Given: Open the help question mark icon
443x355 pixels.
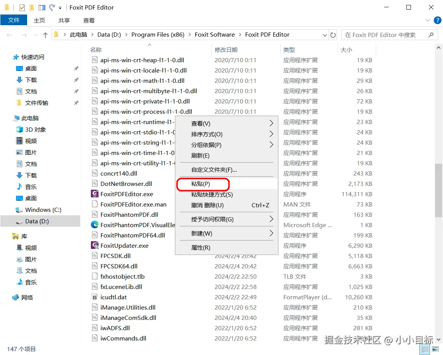Looking at the screenshot, I should click(437, 20).
